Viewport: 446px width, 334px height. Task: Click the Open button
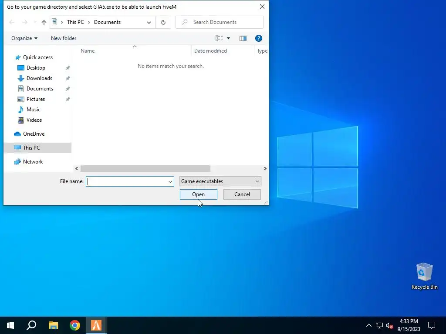[x=199, y=194]
